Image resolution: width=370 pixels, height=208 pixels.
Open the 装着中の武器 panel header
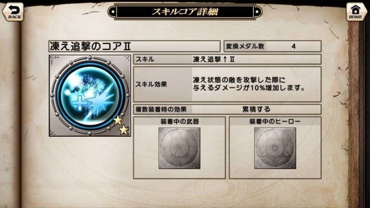tap(179, 122)
